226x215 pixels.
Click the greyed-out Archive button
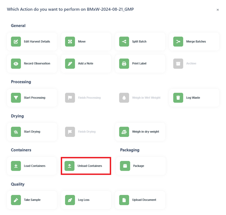(x=194, y=63)
